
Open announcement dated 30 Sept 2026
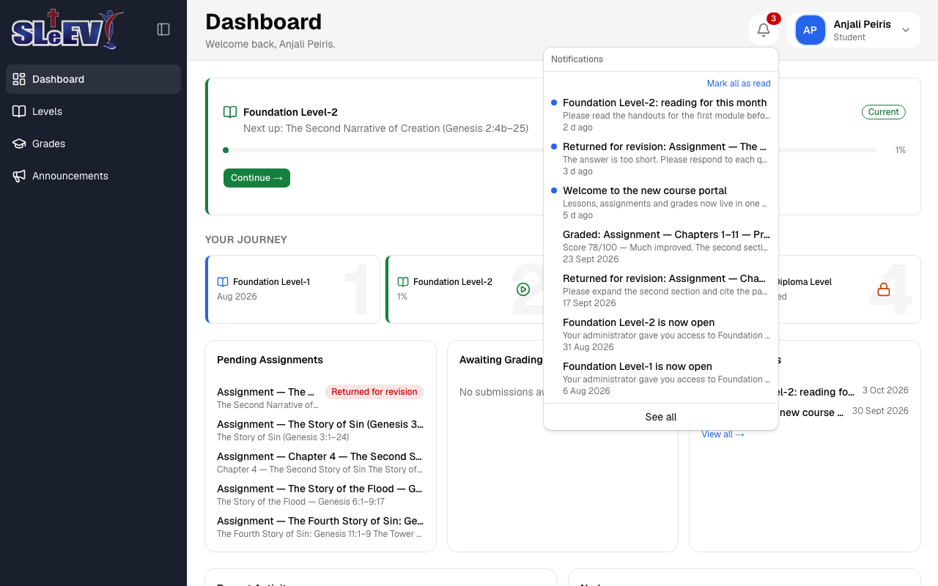(805, 412)
